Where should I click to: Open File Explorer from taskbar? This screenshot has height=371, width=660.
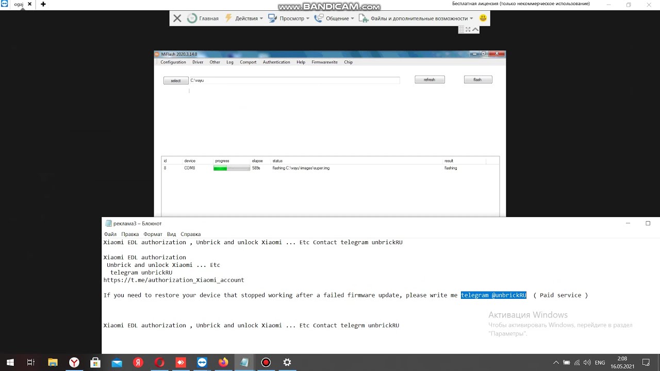pos(53,363)
